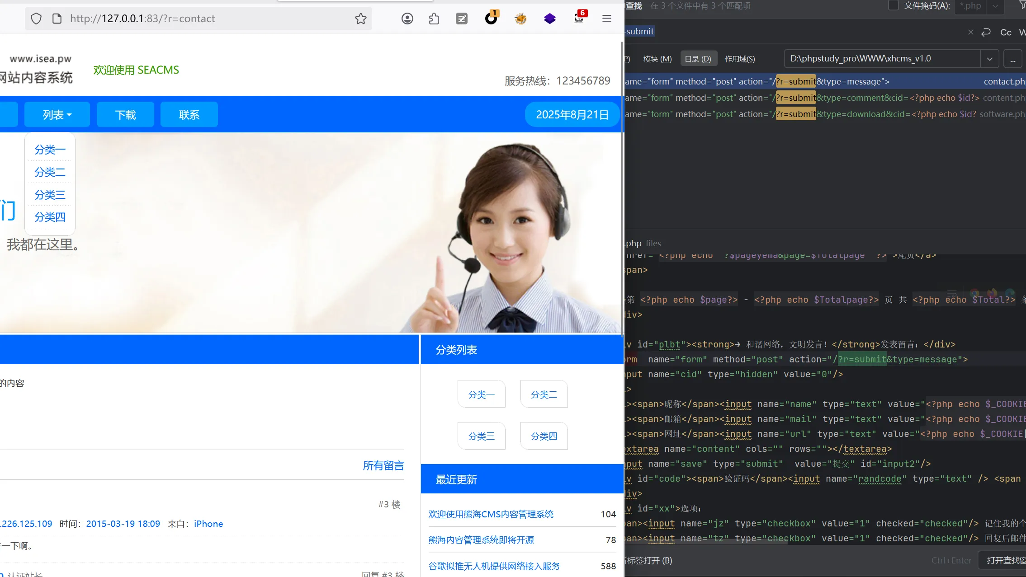The height and width of the screenshot is (577, 1026).
Task: Open the Firefox account icon
Action: [x=407, y=19]
